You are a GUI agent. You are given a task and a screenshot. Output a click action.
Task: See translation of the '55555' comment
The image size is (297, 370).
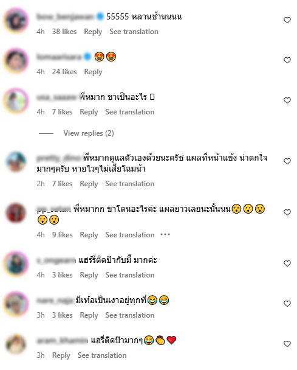[x=134, y=32]
